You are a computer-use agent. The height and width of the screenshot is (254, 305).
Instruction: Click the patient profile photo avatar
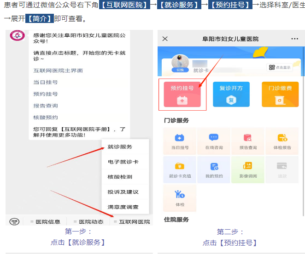(180, 62)
